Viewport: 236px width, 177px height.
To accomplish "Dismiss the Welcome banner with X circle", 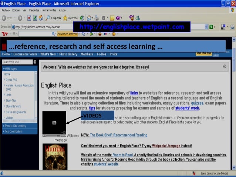I will [x=225, y=67].
